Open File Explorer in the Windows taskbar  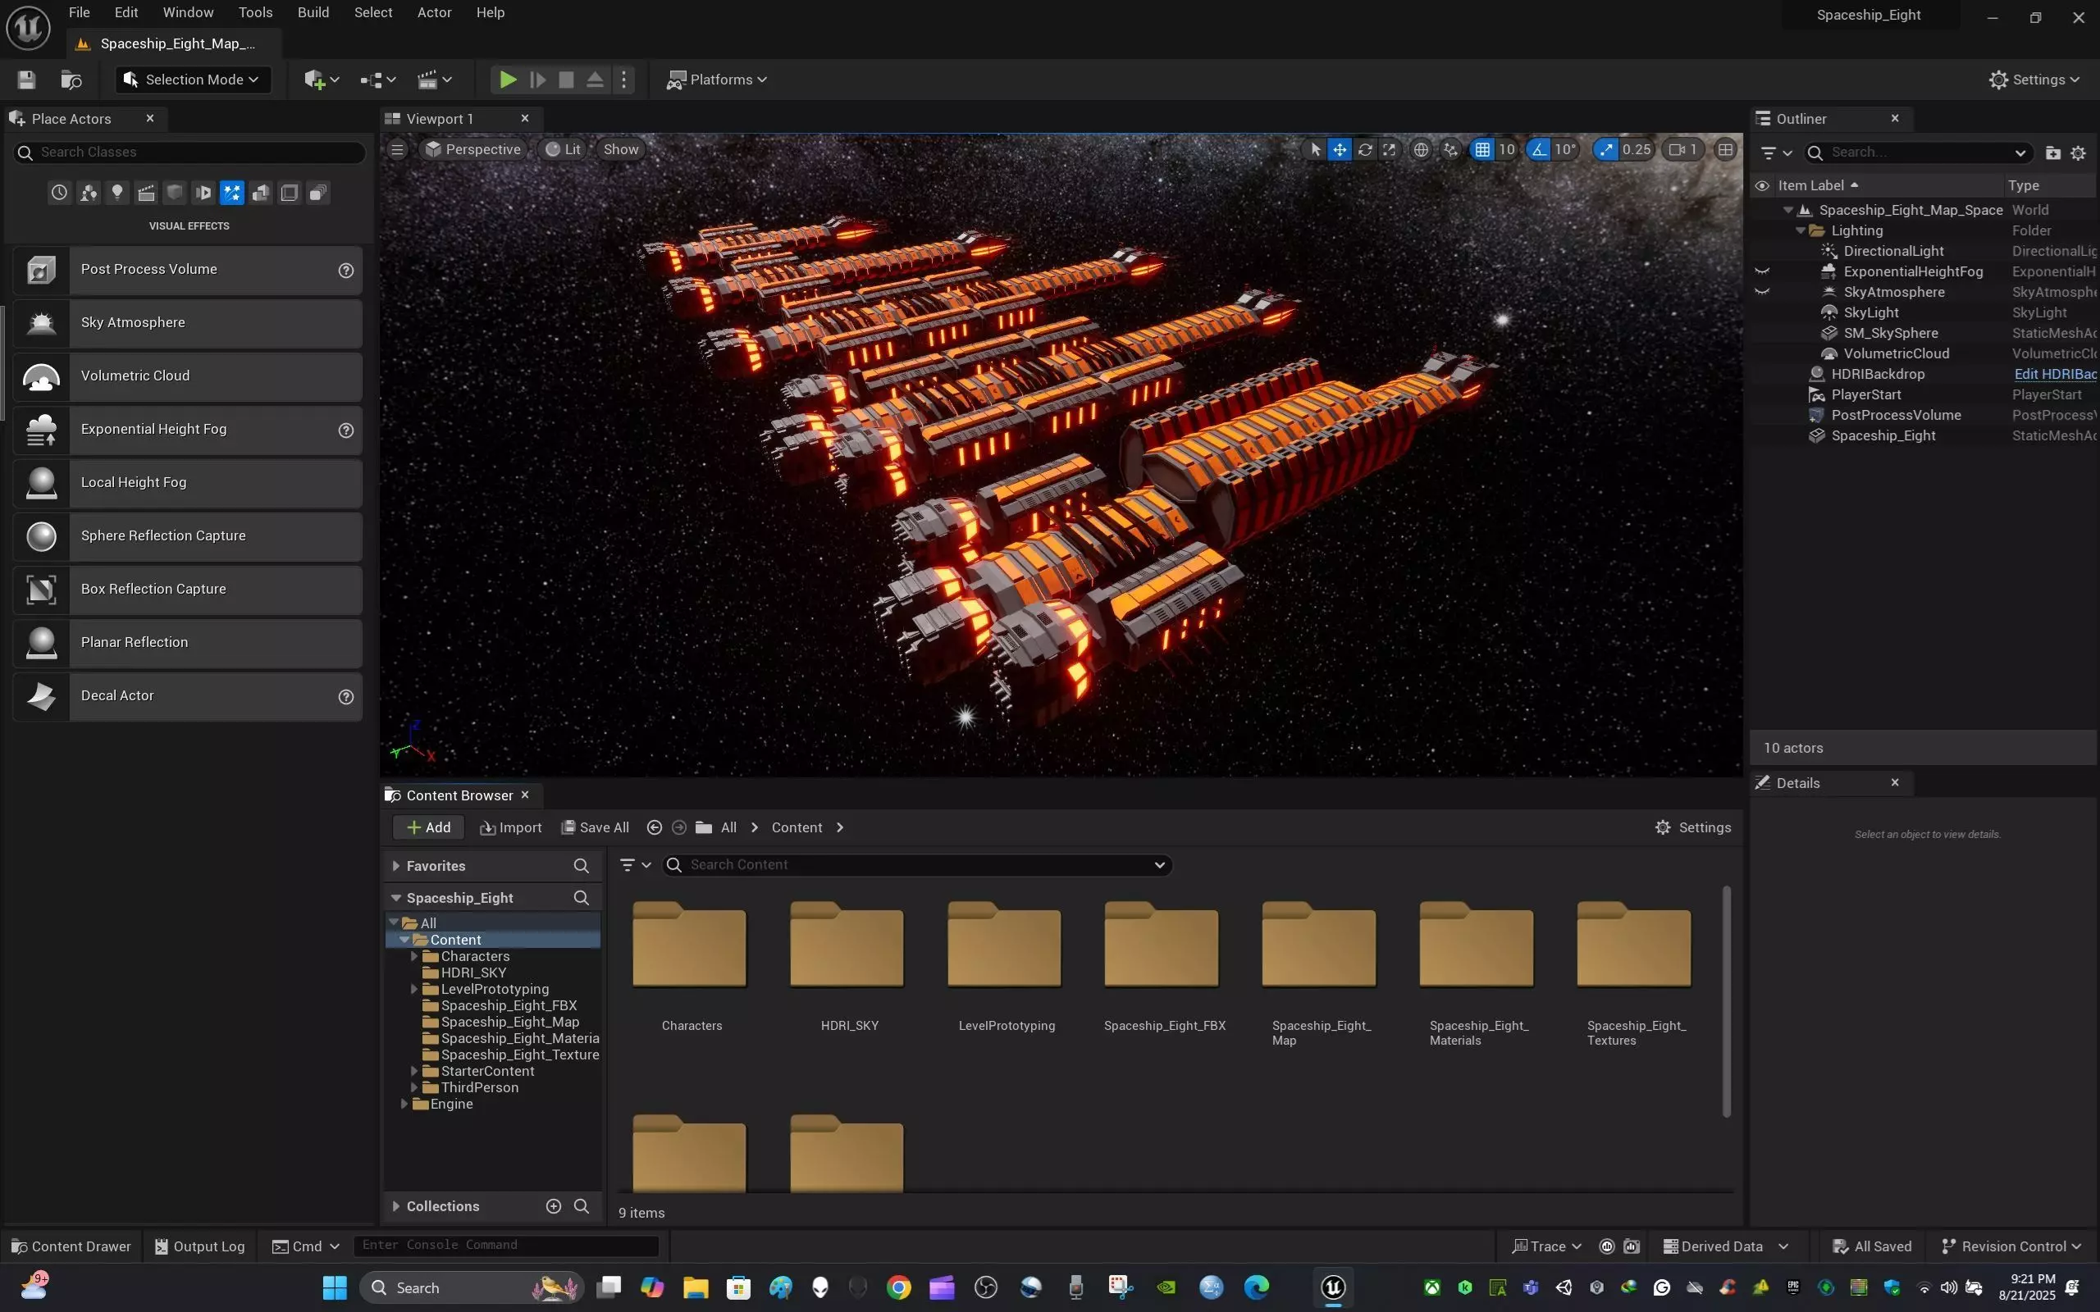[x=695, y=1287]
